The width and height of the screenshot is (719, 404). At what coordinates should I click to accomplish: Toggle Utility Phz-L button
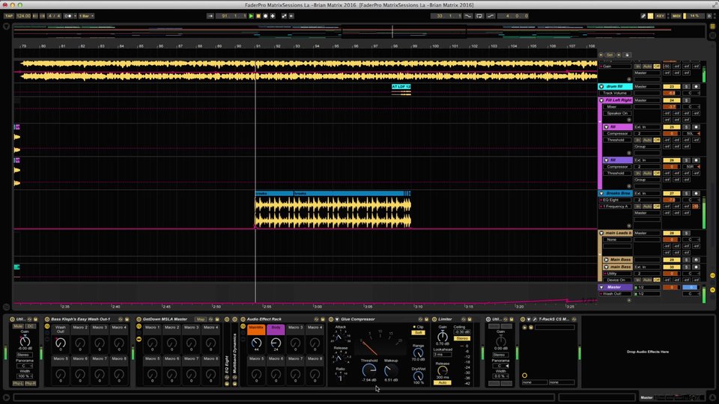coord(18,383)
